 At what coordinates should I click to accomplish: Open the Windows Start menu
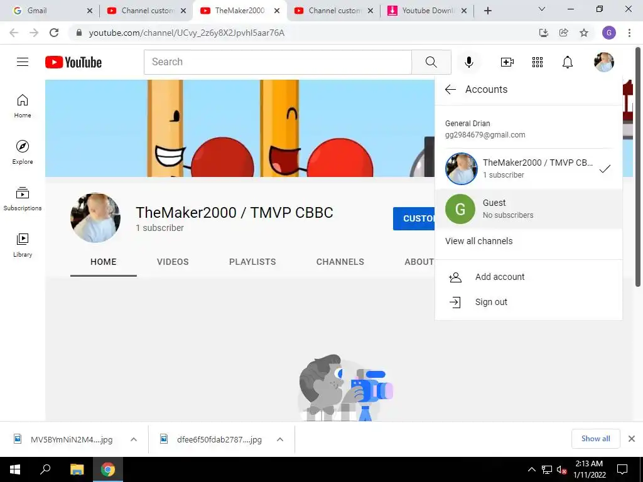coord(15,469)
